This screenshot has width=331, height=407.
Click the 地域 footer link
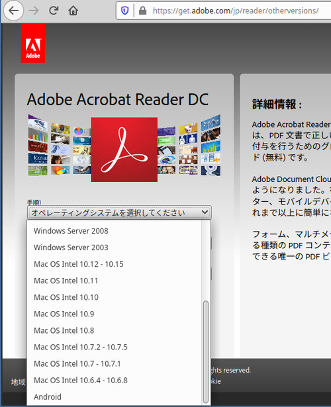[18, 382]
